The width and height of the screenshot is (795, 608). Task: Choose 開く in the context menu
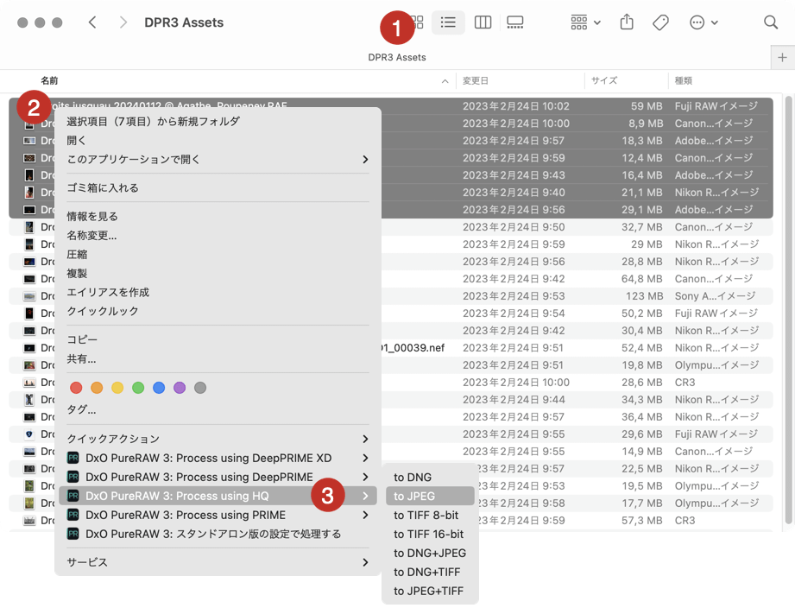(76, 141)
